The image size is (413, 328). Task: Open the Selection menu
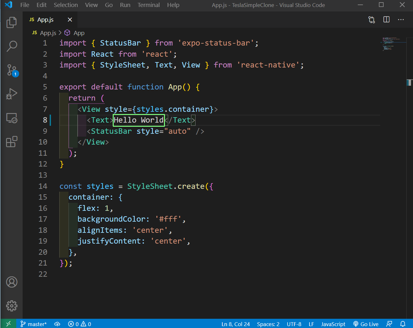[66, 5]
